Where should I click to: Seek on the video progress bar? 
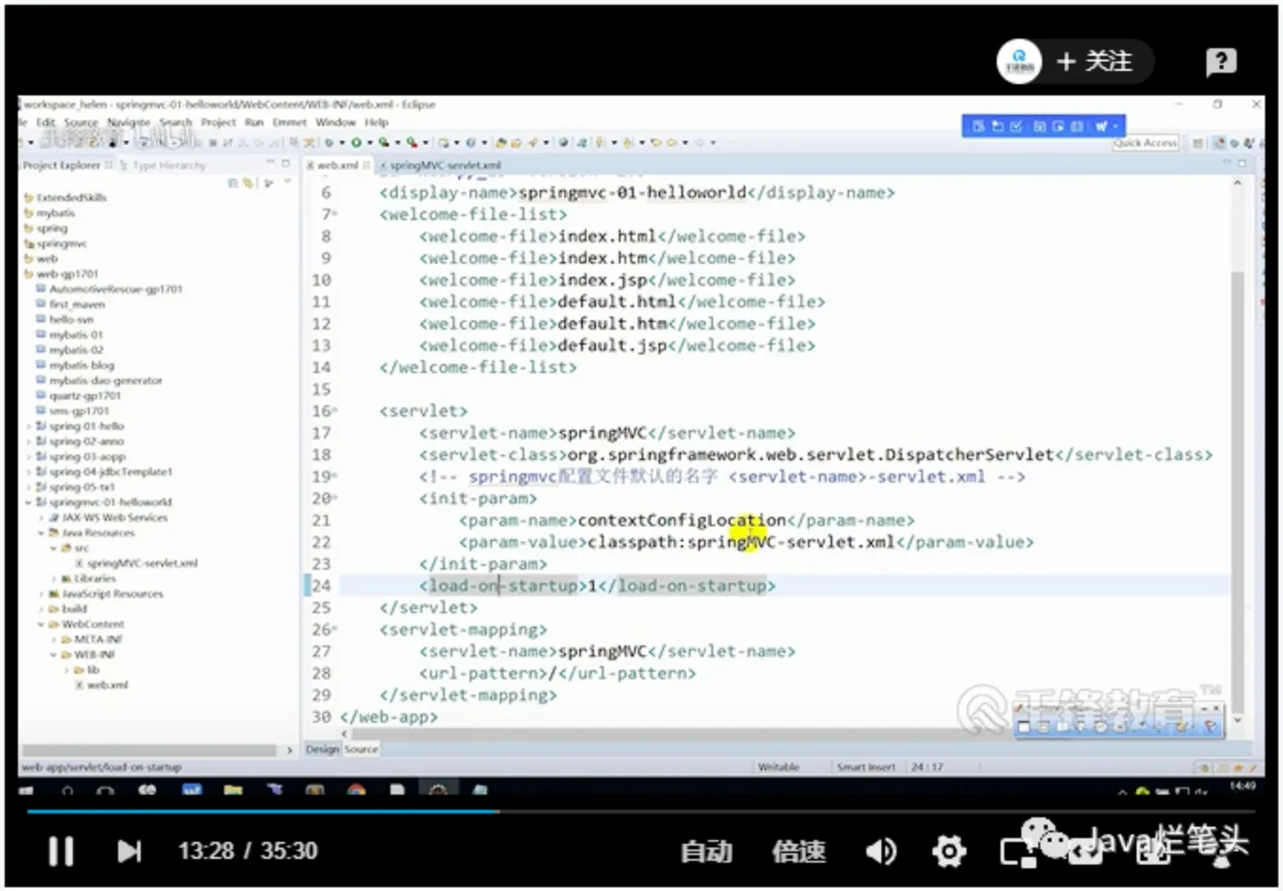click(641, 811)
